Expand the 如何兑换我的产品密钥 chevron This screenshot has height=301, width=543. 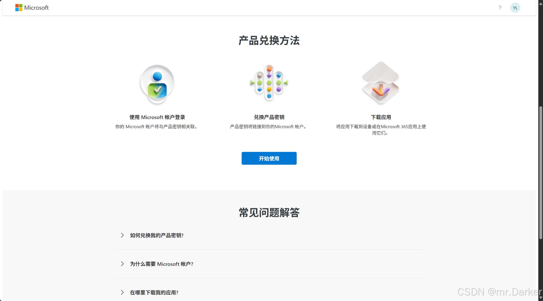coord(122,235)
